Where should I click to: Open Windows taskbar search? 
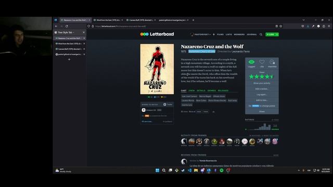point(164,170)
